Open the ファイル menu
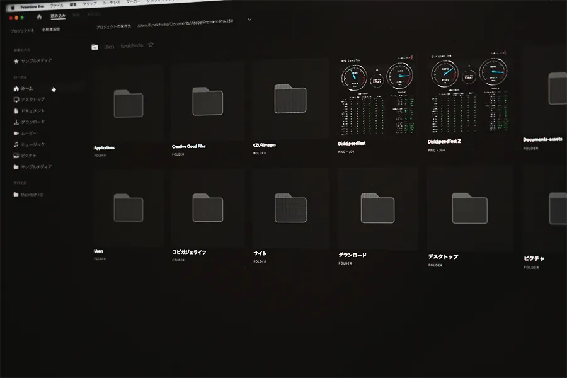The width and height of the screenshot is (567, 378). [57, 6]
